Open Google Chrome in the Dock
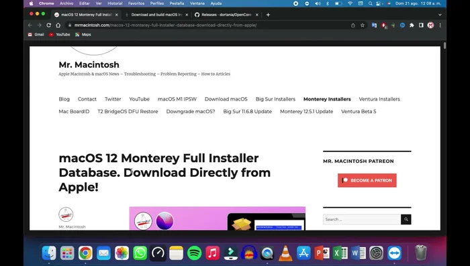Viewport: 470px width, 266px height. (85, 253)
